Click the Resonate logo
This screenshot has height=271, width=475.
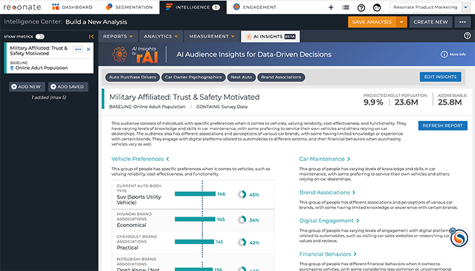pyautogui.click(x=22, y=7)
